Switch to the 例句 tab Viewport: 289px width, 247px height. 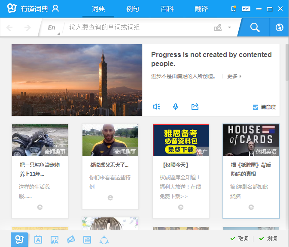point(133,9)
